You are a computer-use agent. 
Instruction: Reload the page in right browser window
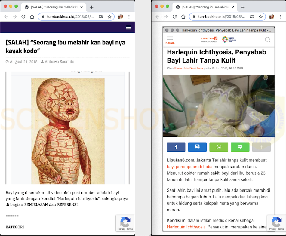pos(174,17)
